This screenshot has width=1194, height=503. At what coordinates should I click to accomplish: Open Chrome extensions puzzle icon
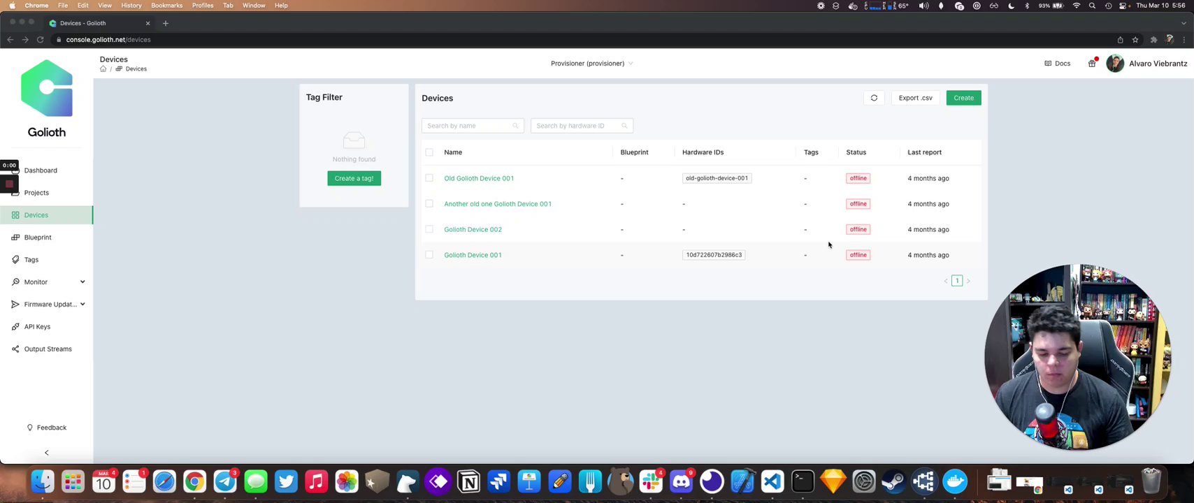[1153, 40]
